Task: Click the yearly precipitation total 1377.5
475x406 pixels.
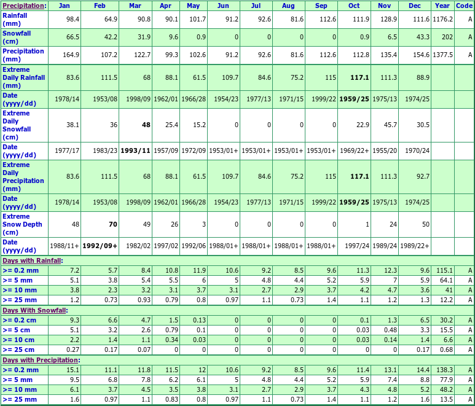Action: tap(442, 55)
